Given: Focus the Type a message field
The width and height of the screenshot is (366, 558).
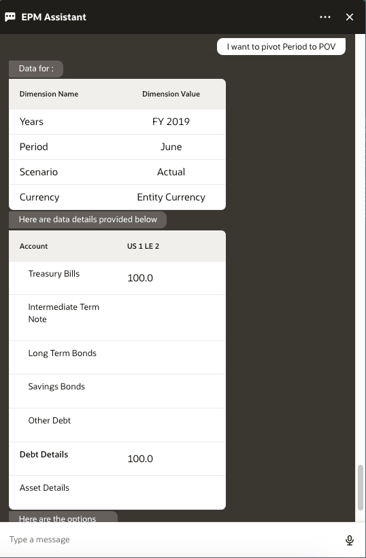Looking at the screenshot, I should pyautogui.click(x=173, y=540).
